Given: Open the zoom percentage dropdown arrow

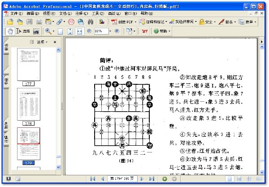Looking at the screenshot, I should [x=110, y=31].
